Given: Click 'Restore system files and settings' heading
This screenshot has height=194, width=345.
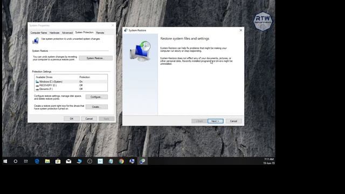Looking at the screenshot, I should coord(184,38).
